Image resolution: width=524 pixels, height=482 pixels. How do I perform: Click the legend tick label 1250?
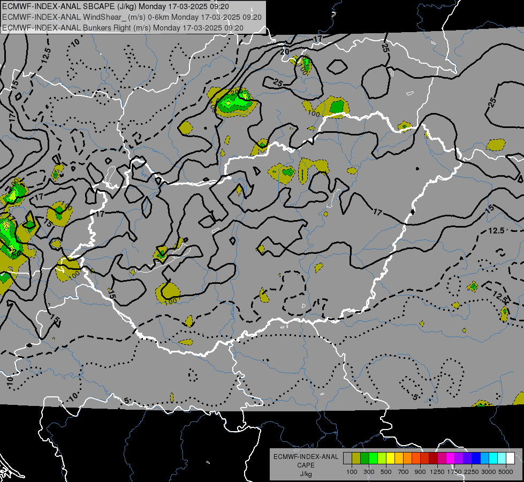click(x=437, y=472)
